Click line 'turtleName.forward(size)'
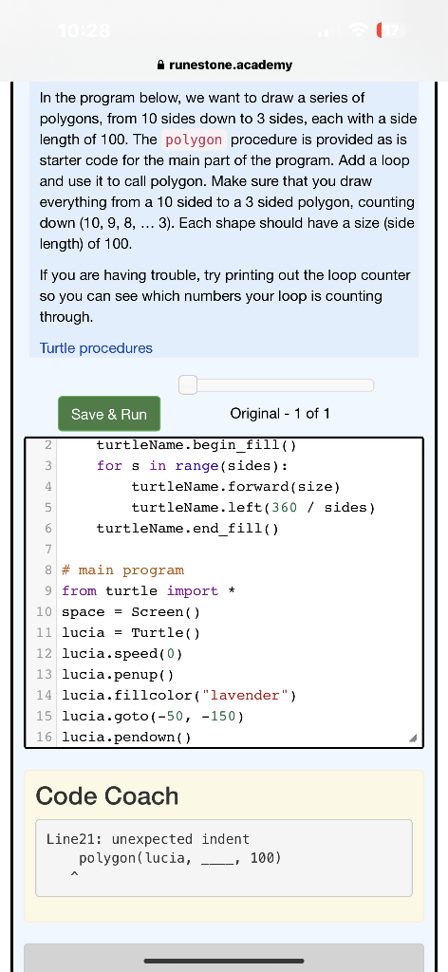The width and height of the screenshot is (448, 972). 236,487
